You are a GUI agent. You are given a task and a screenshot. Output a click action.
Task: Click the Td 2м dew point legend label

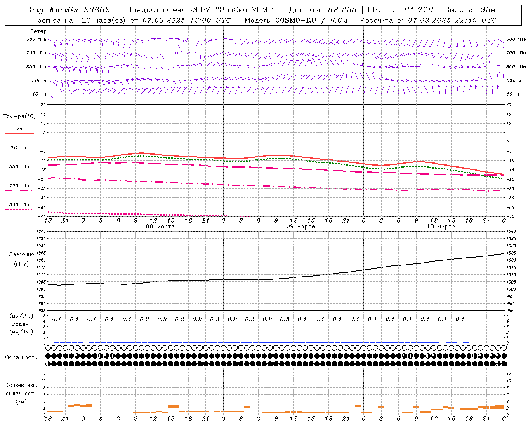[x=19, y=148]
